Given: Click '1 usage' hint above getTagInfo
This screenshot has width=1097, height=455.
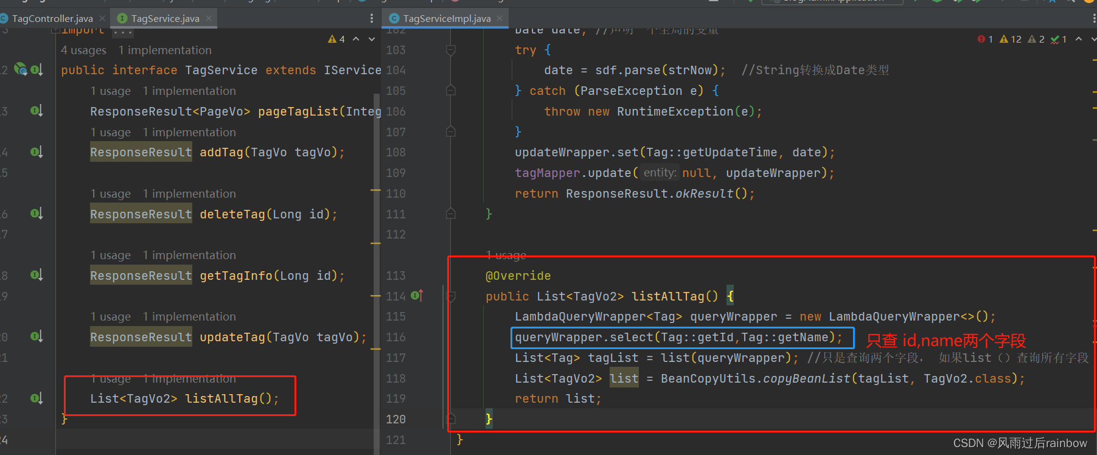Looking at the screenshot, I should coord(111,255).
